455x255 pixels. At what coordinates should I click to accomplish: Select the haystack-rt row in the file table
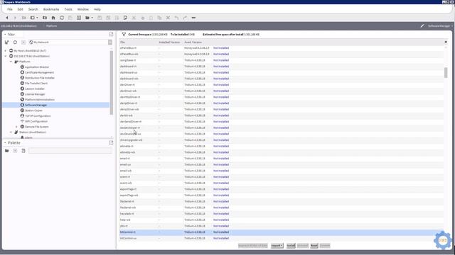point(282,214)
